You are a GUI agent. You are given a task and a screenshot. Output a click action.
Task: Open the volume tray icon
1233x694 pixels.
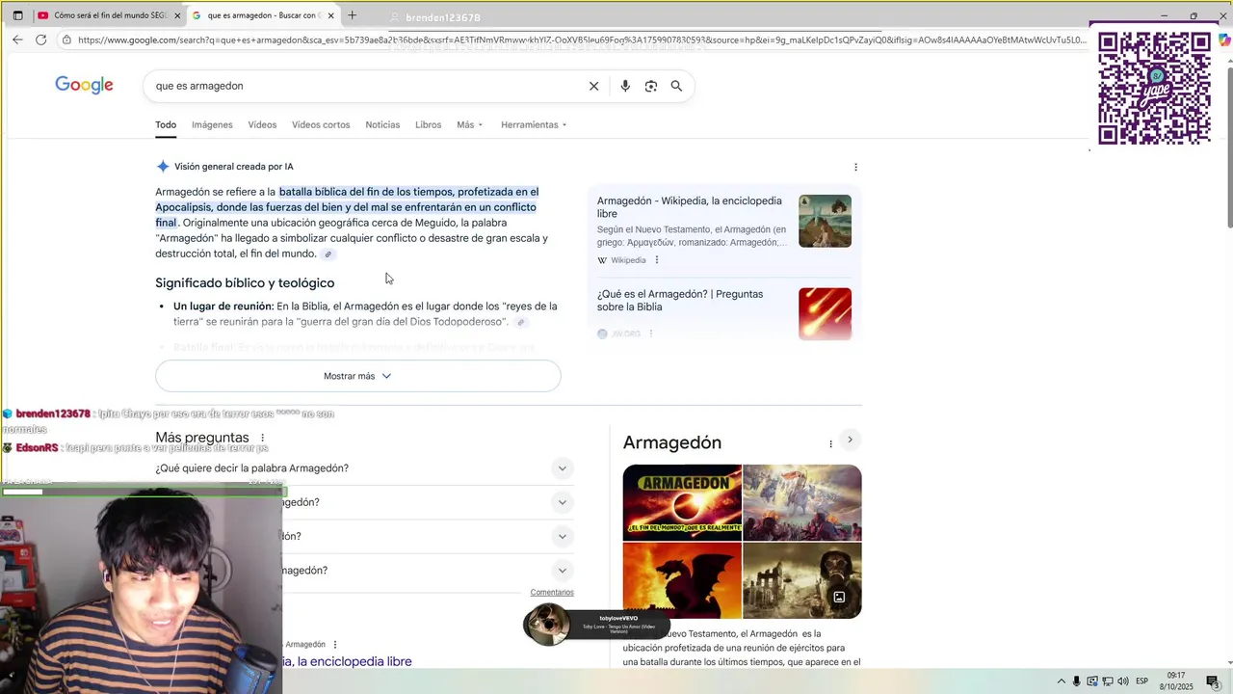click(x=1122, y=681)
